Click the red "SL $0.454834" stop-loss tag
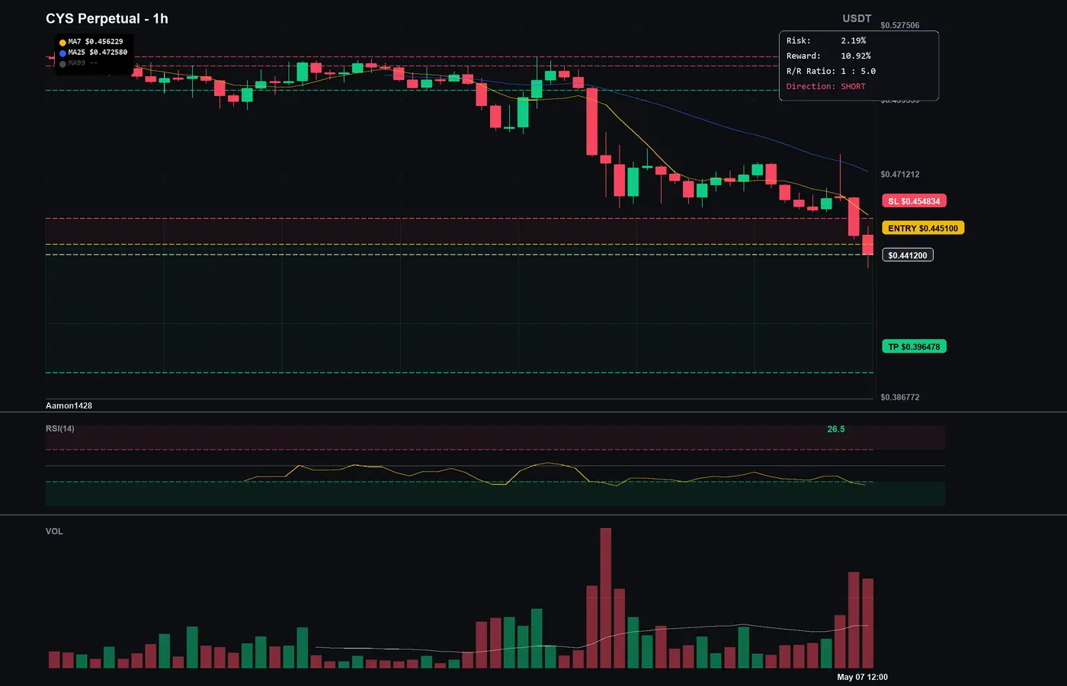This screenshot has width=1067, height=686. 914,201
